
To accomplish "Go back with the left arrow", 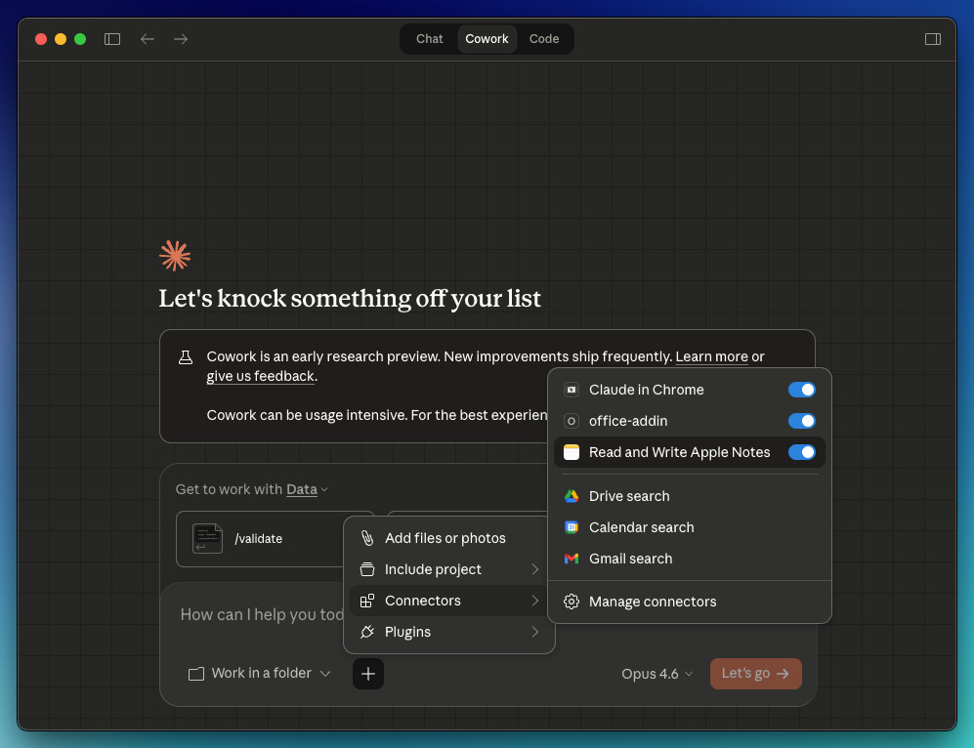I will click(148, 39).
